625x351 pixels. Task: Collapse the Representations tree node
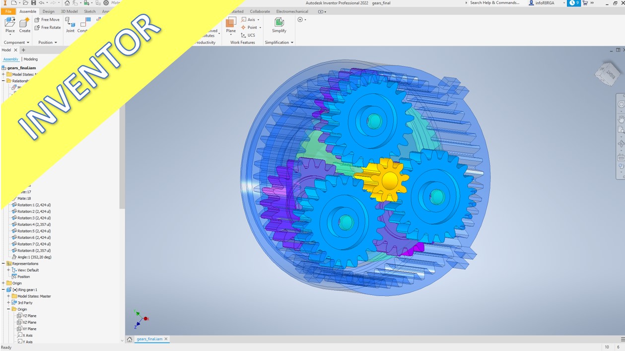point(3,264)
